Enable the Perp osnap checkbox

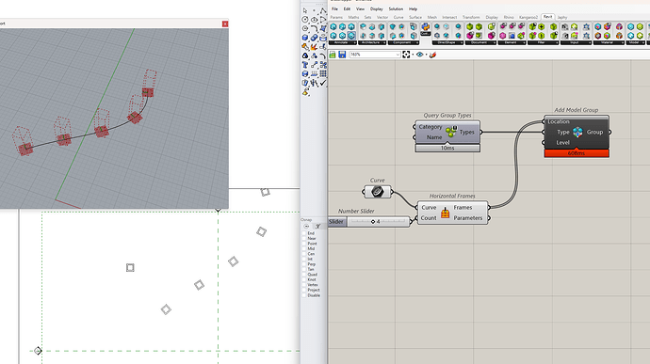click(x=304, y=264)
